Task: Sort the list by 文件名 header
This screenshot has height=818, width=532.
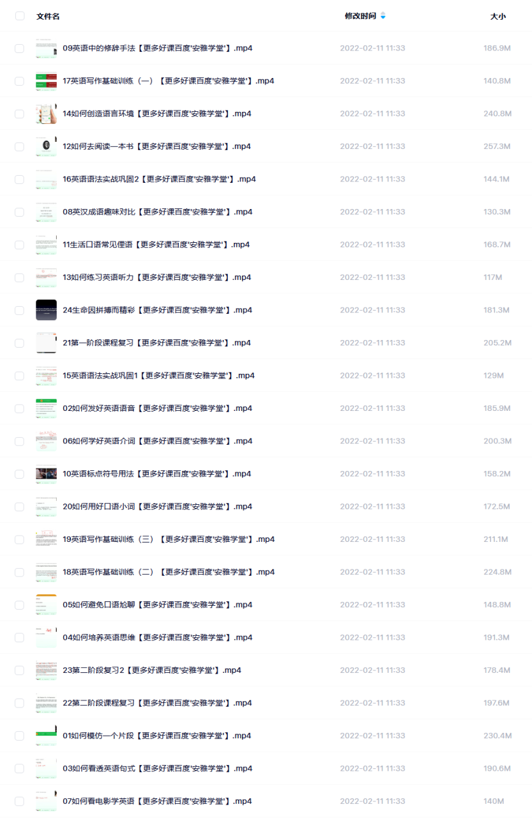Action: (x=48, y=17)
